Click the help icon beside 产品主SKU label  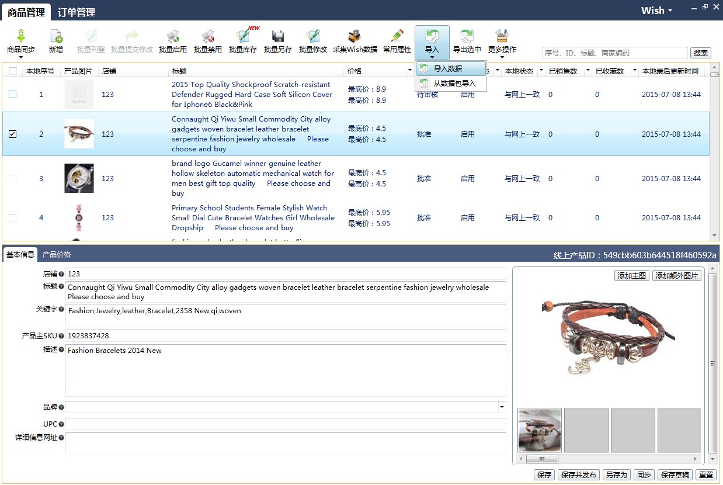(x=61, y=336)
